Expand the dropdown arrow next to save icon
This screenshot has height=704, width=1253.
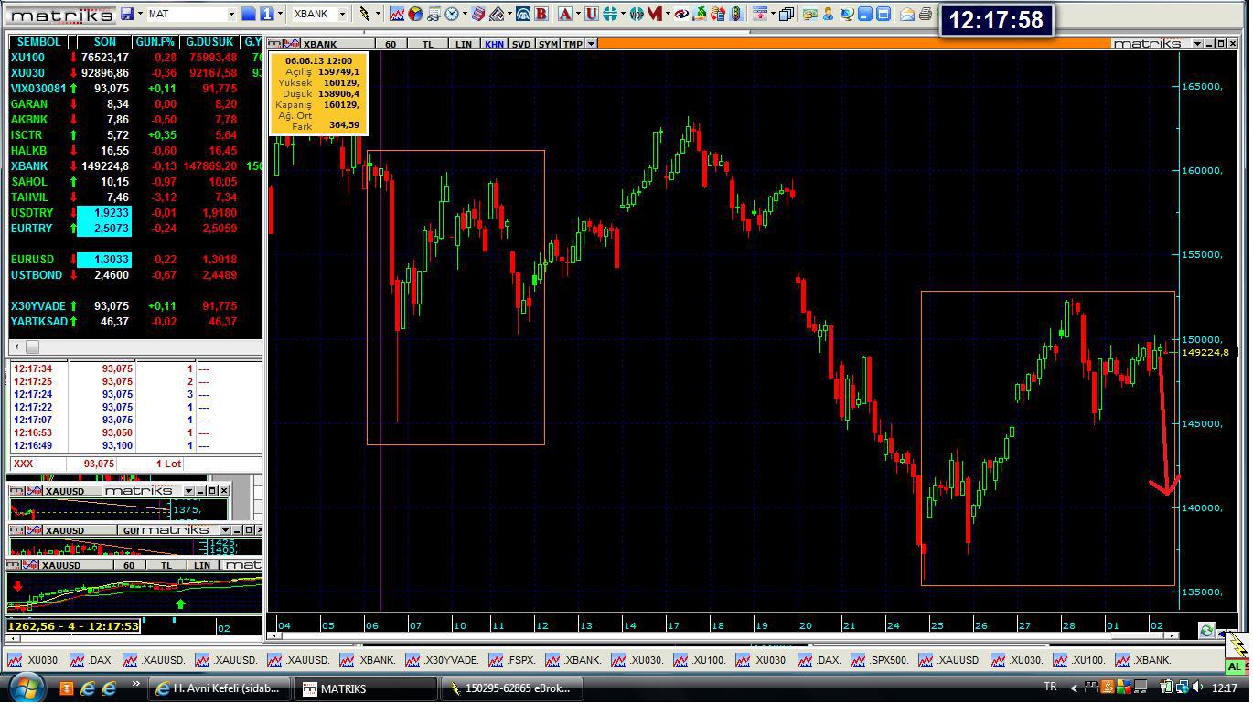click(138, 14)
